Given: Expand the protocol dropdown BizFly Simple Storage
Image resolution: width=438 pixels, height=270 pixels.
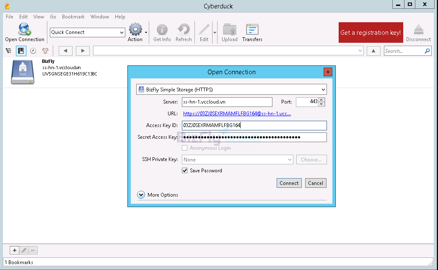Looking at the screenshot, I should coord(231,90).
